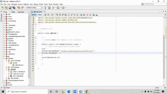
Task: Open the File menu
Action: [x=2, y=4]
